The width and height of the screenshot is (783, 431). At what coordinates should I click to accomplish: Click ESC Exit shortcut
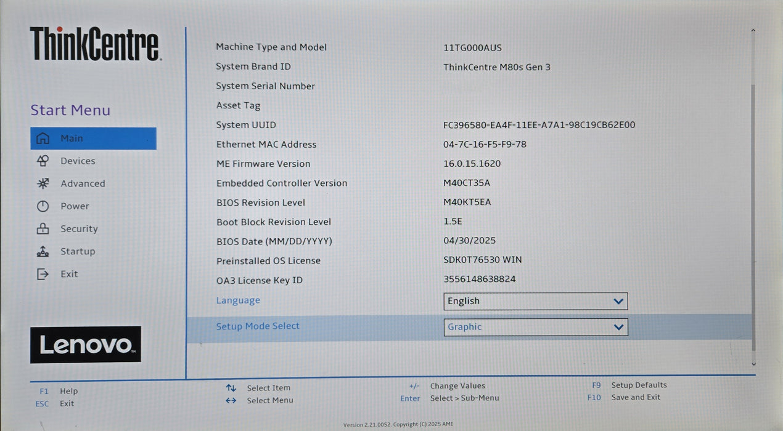pos(54,404)
